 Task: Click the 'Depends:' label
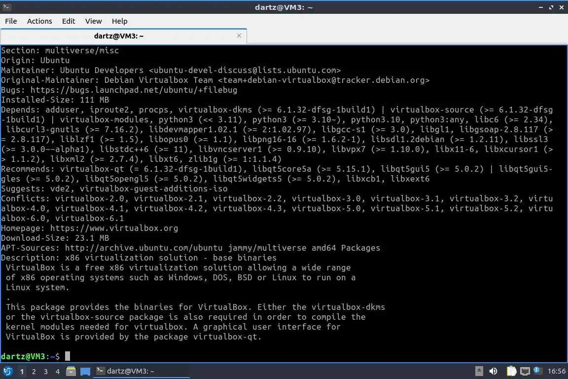coord(20,110)
